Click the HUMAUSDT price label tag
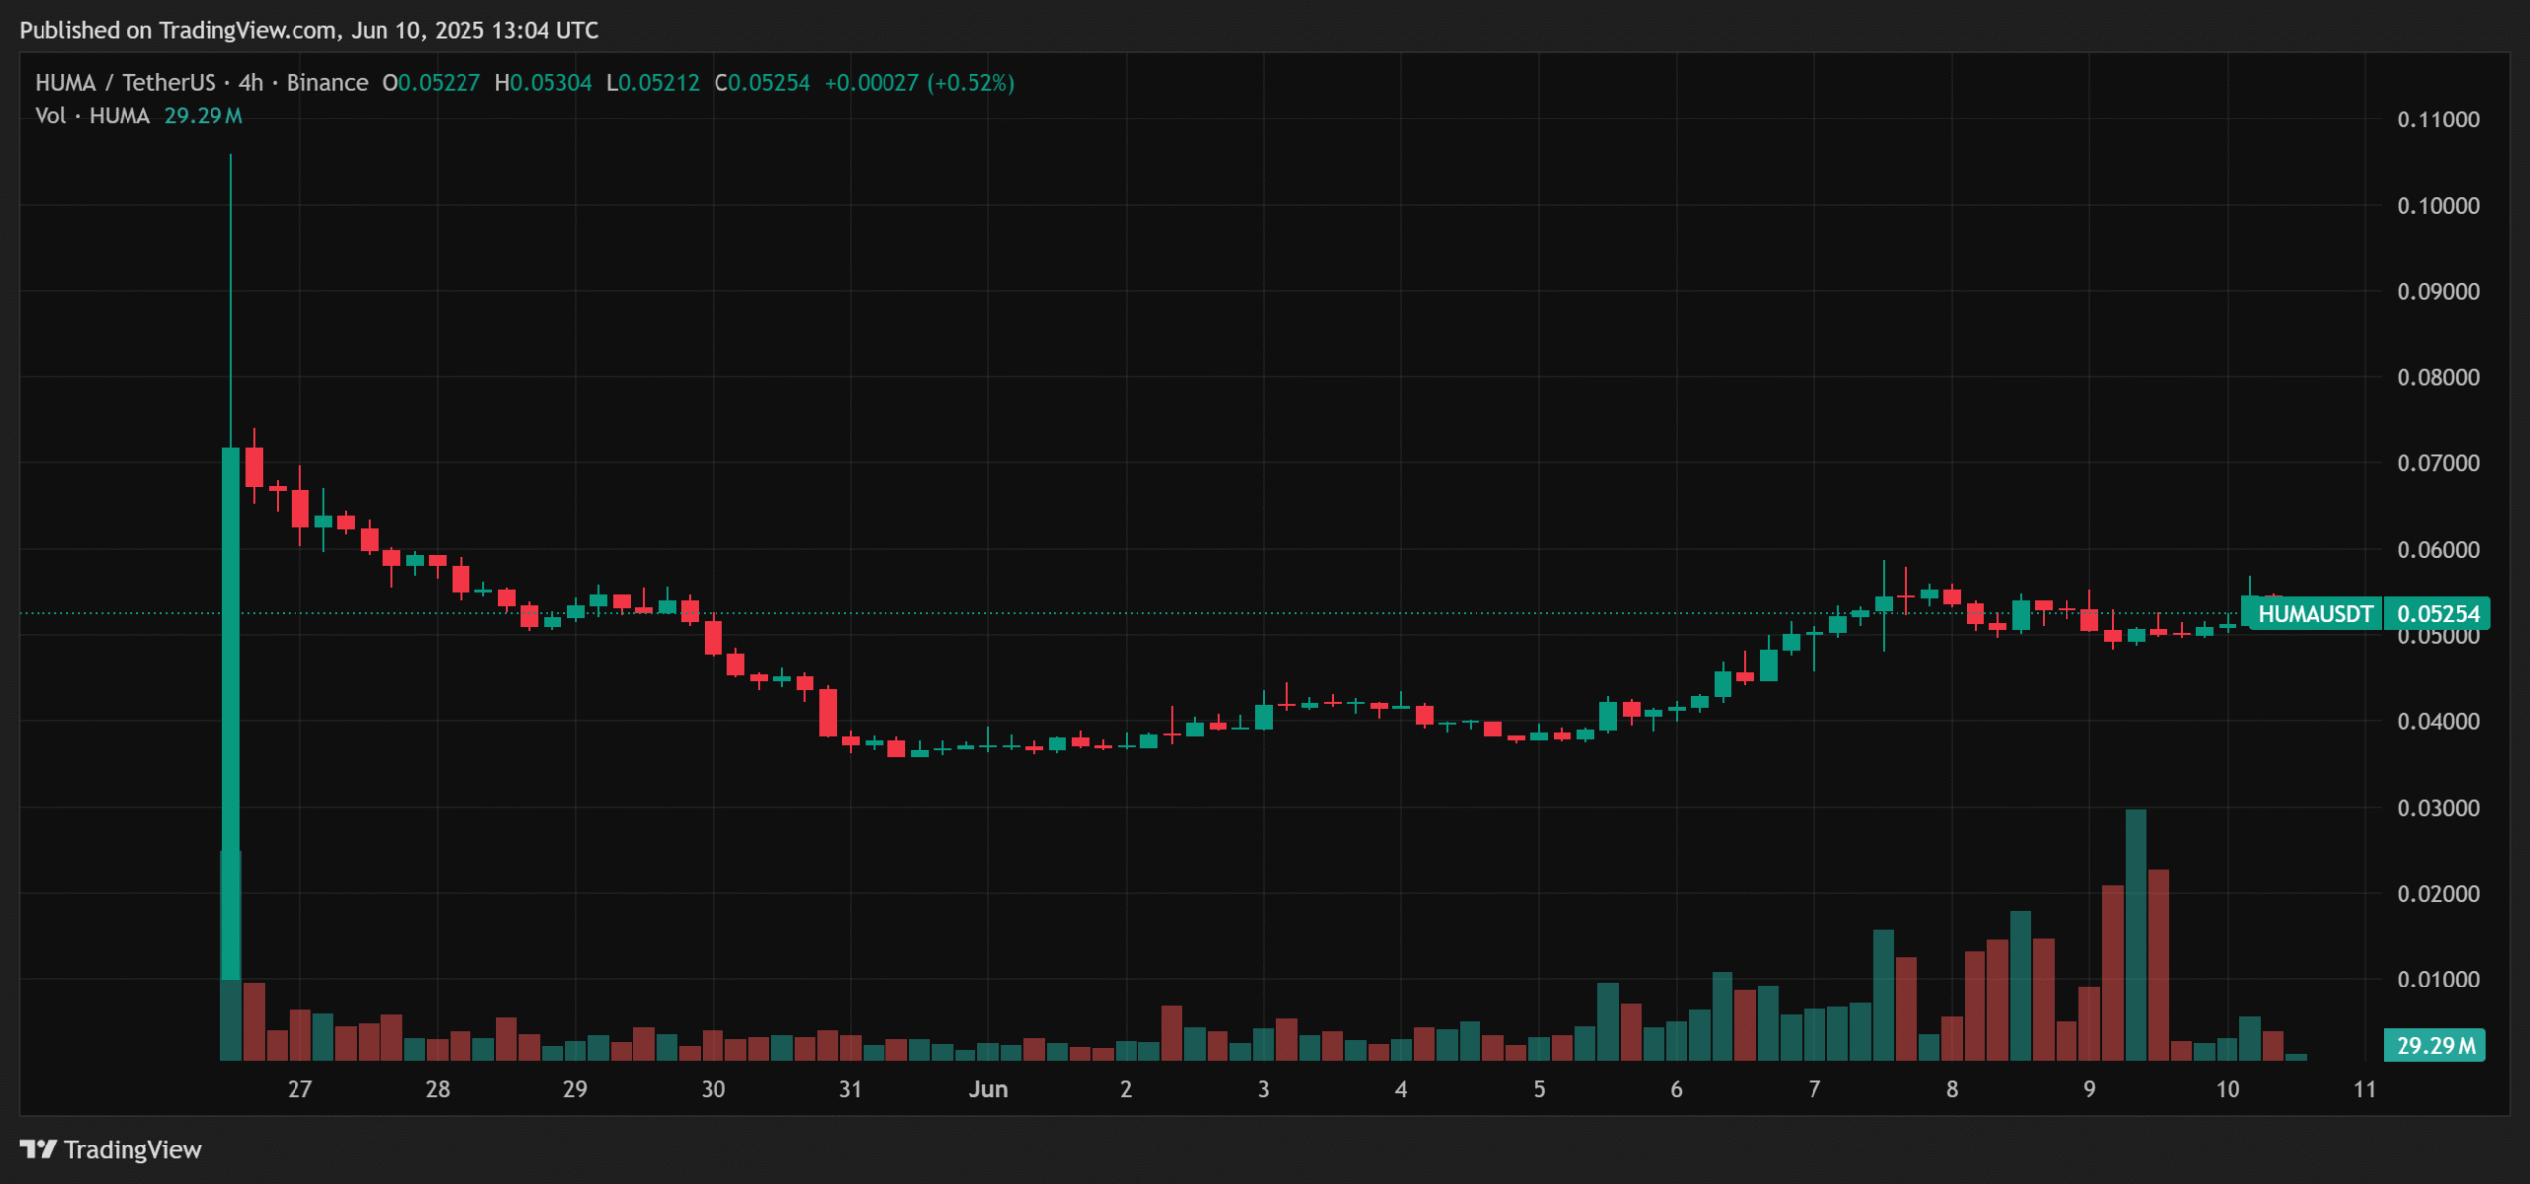Image resolution: width=2530 pixels, height=1184 pixels. coord(2314,614)
